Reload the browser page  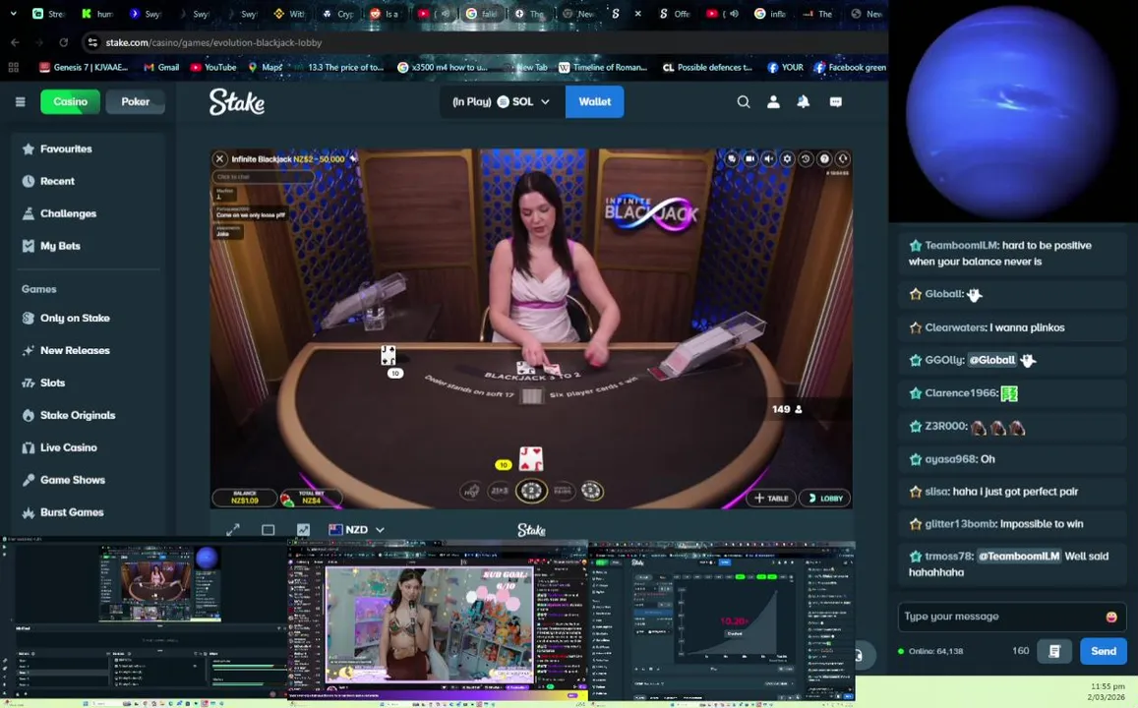(x=63, y=43)
